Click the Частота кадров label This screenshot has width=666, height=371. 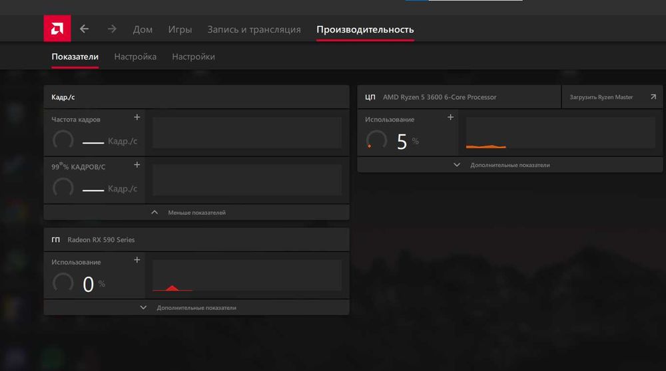(x=76, y=120)
